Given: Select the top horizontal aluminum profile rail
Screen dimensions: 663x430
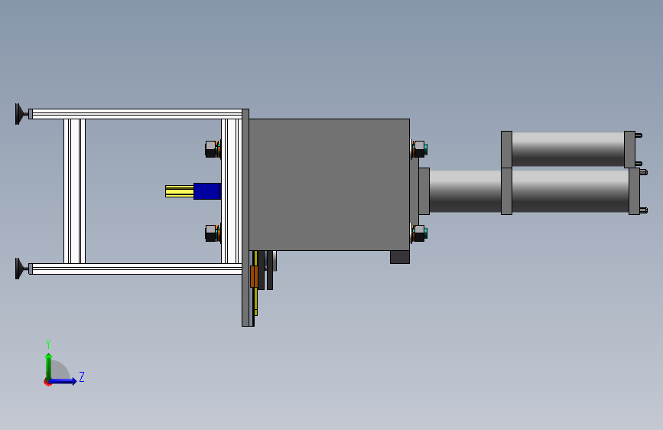Looking at the screenshot, I should (x=137, y=114).
